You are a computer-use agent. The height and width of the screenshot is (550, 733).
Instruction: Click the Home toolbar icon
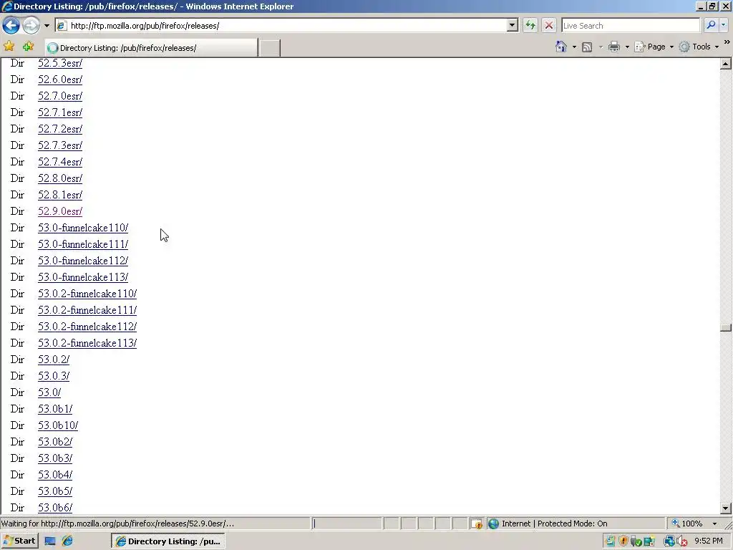(x=561, y=47)
